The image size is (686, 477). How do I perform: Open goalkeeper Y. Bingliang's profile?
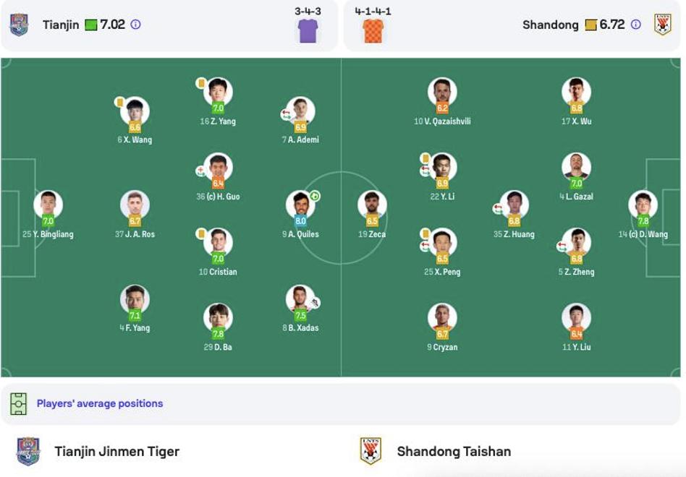48,205
